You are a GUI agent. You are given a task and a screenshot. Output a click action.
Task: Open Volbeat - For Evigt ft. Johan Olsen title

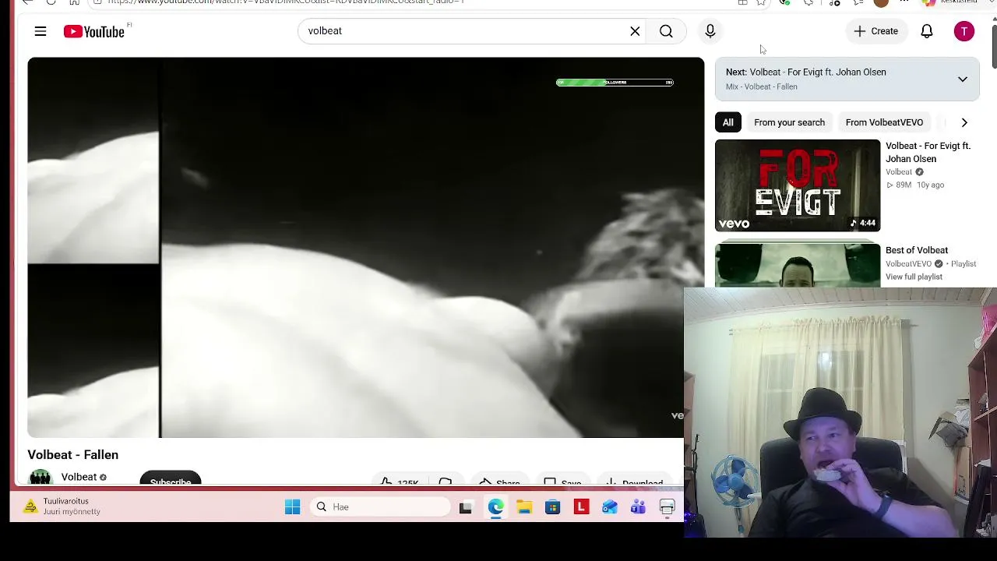coord(928,152)
